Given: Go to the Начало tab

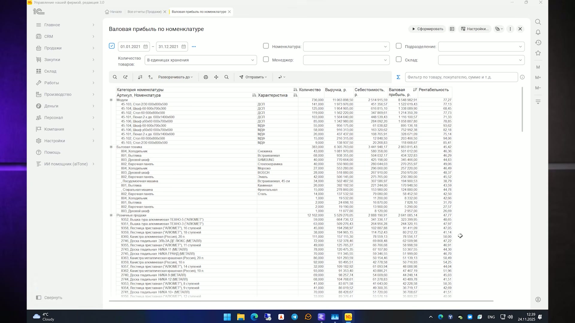Looking at the screenshot, I should (114, 12).
